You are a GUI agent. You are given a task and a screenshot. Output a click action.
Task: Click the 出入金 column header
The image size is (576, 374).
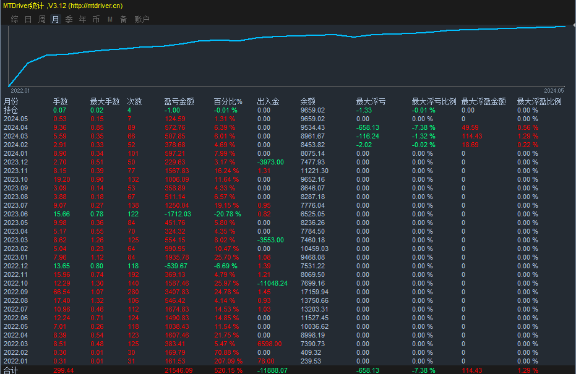tap(268, 101)
